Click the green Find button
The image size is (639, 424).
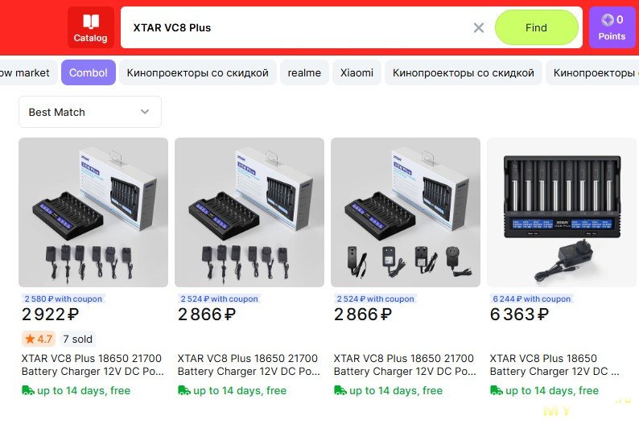pyautogui.click(x=536, y=27)
